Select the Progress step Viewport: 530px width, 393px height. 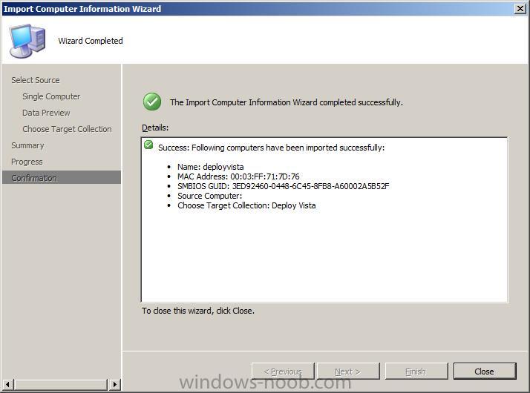coord(27,162)
